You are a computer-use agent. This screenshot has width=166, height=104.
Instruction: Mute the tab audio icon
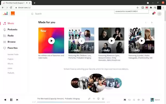point(27,3)
